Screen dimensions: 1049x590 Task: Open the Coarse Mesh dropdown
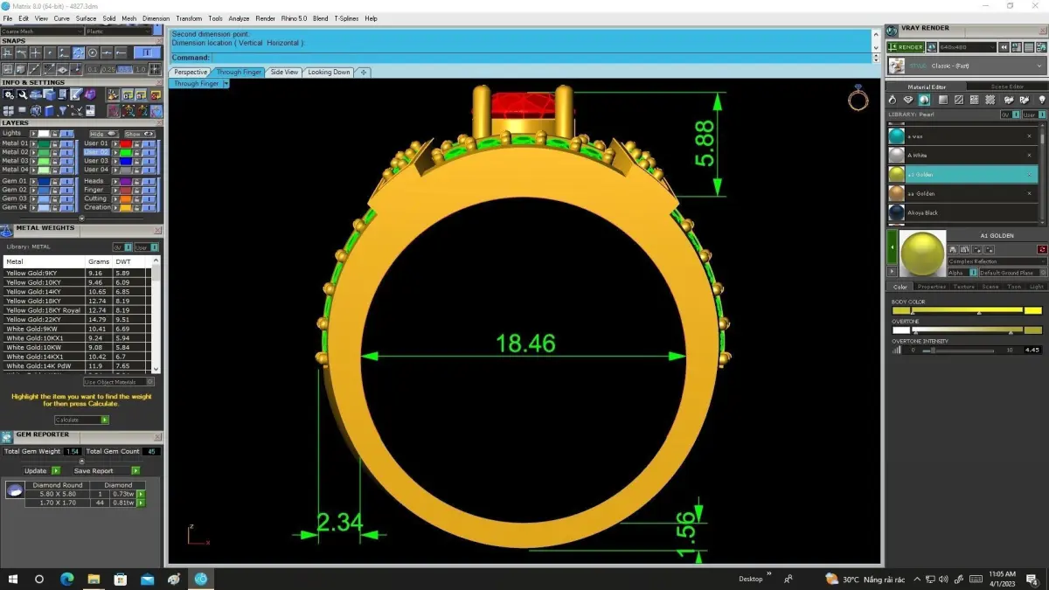pyautogui.click(x=41, y=31)
